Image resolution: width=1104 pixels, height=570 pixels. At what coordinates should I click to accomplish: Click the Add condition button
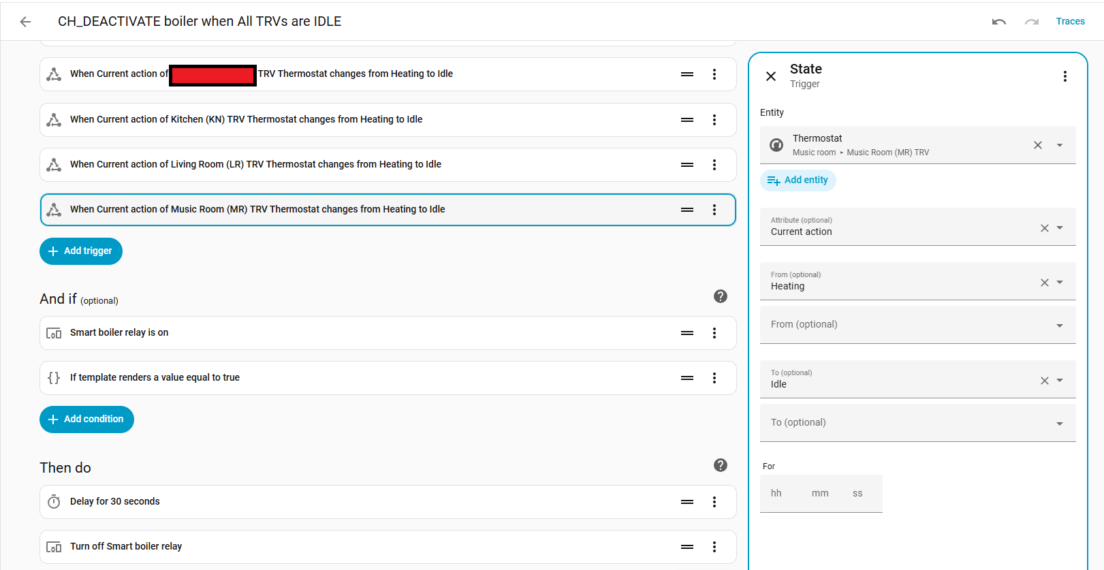click(x=86, y=419)
